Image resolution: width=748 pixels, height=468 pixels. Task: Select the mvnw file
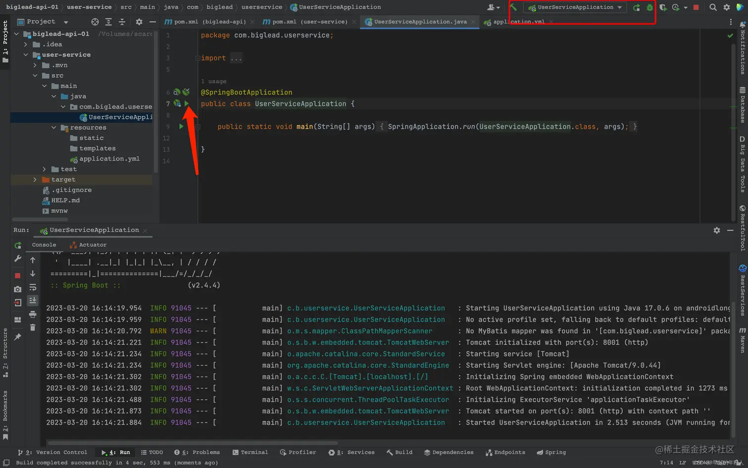[55, 210]
